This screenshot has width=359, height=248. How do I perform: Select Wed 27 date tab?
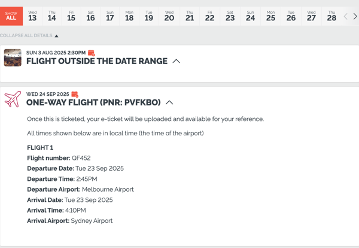tap(311, 16)
